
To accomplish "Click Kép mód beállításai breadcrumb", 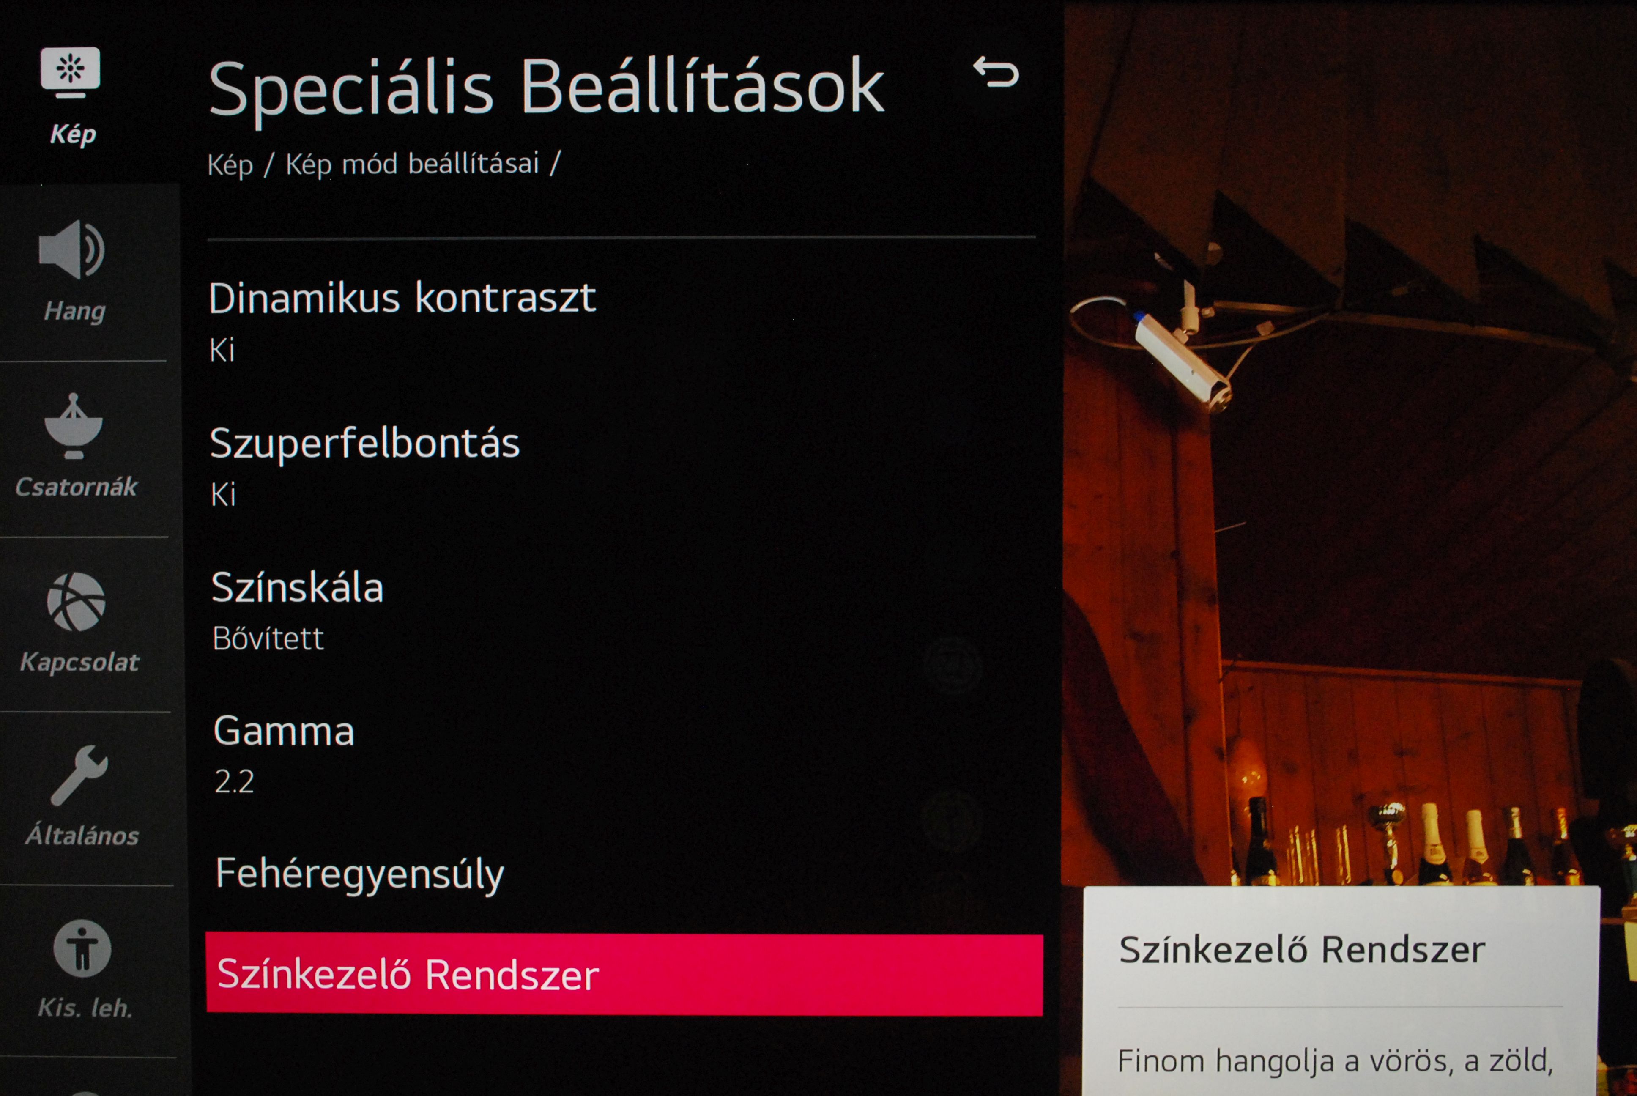I will [412, 164].
